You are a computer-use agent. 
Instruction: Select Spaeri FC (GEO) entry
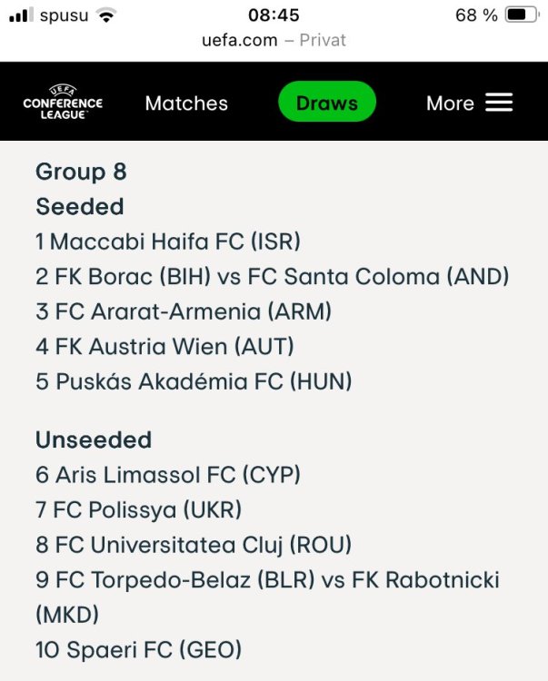pyautogui.click(x=139, y=650)
